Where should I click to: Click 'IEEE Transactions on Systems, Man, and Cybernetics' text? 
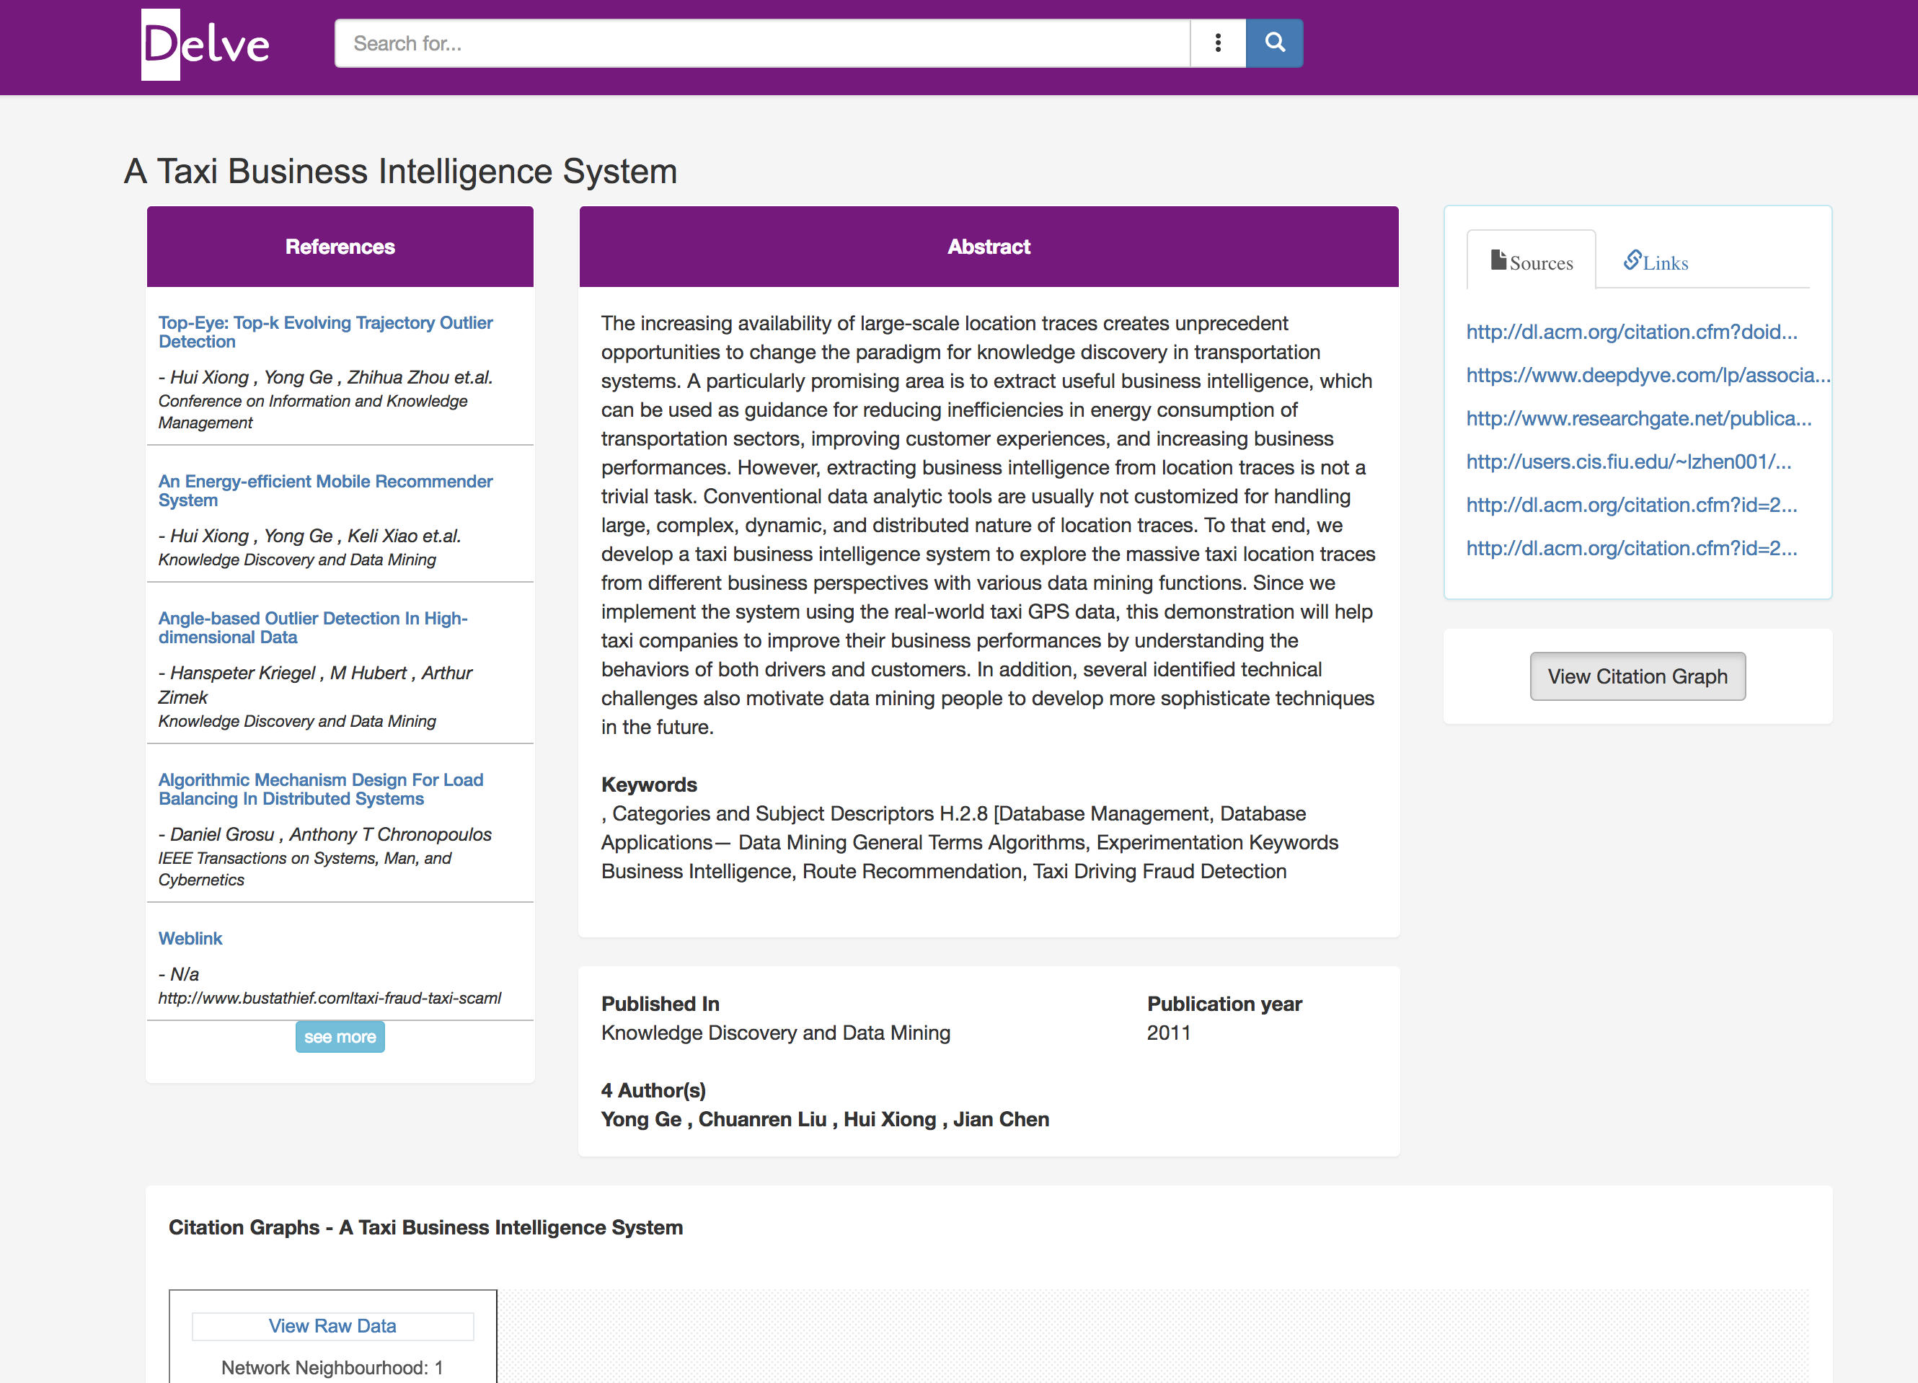(x=305, y=869)
